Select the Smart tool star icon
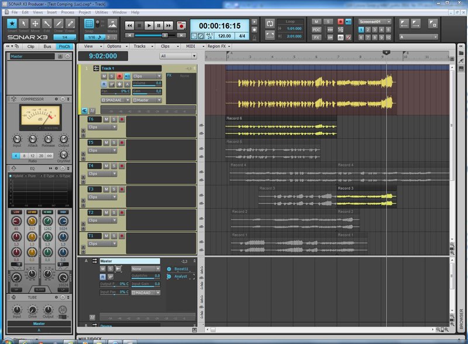468x344 pixels. click(12, 23)
